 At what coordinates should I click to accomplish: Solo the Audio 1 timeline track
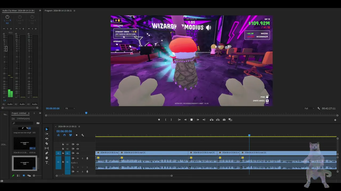[82, 158]
